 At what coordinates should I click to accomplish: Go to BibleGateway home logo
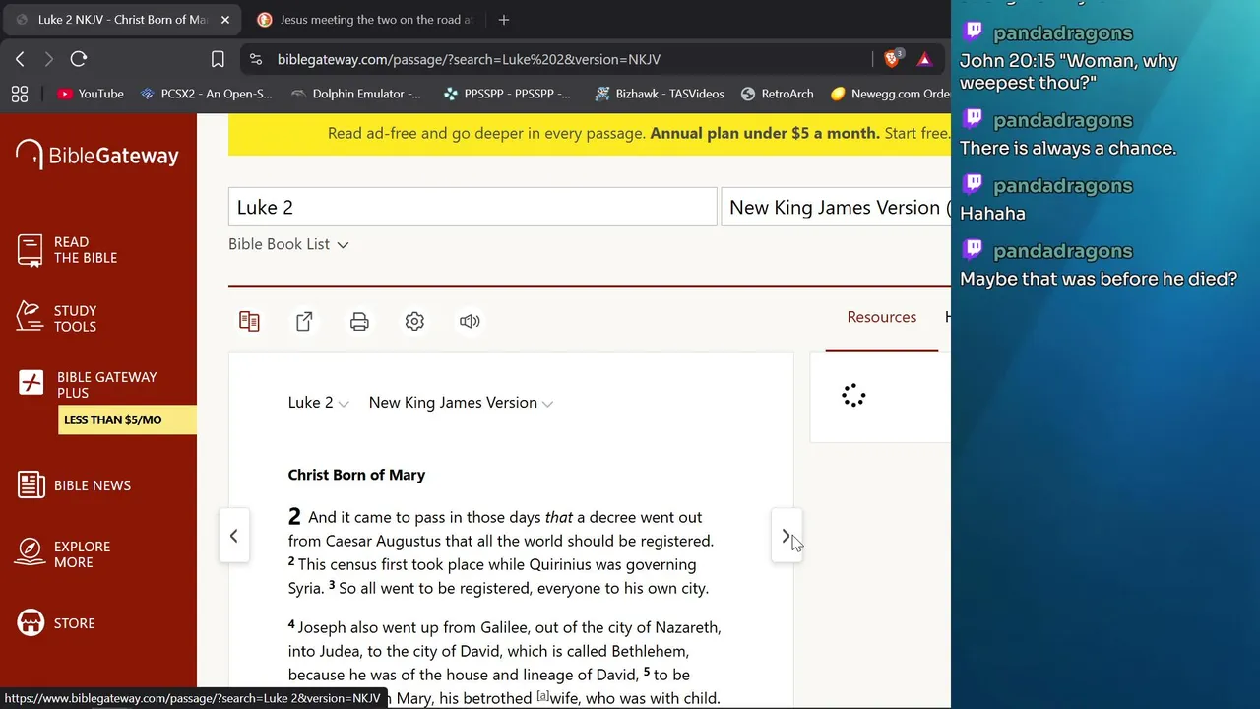[97, 155]
